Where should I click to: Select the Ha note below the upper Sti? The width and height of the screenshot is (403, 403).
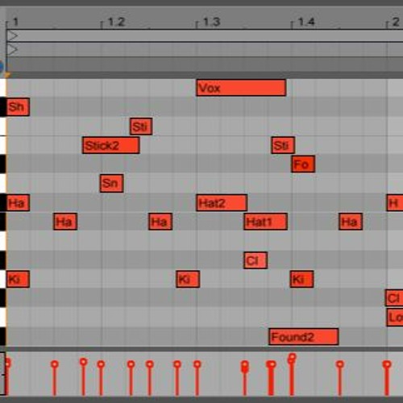pyautogui.click(x=160, y=222)
